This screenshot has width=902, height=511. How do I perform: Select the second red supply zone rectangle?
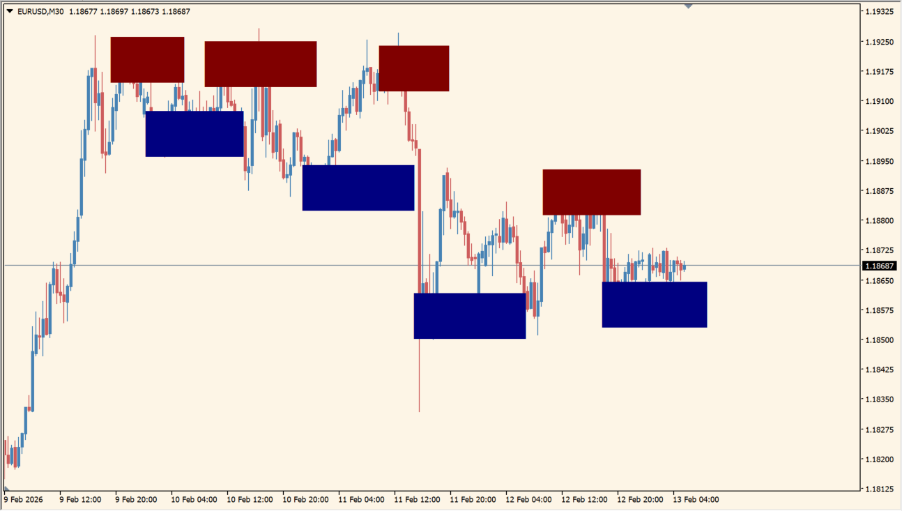pyautogui.click(x=261, y=63)
